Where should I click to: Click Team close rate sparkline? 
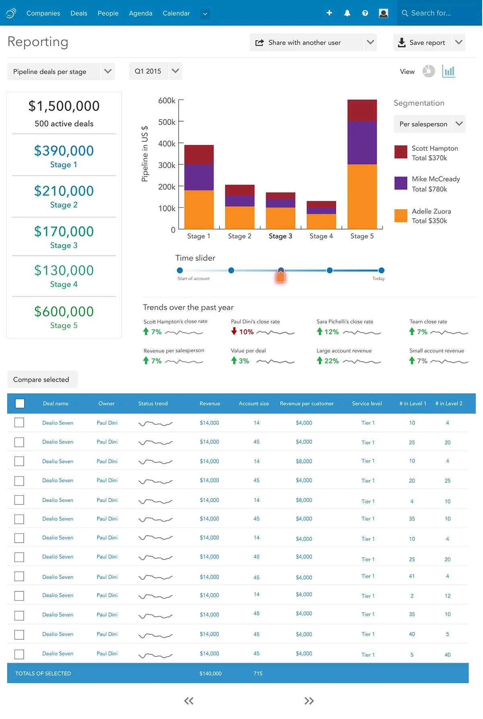tap(449, 333)
